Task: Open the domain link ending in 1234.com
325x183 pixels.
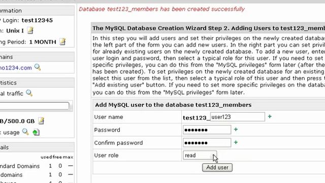Action: 16,68
